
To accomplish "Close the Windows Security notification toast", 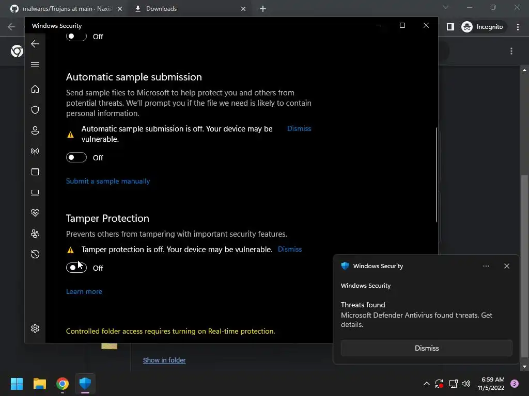I will pos(506,266).
